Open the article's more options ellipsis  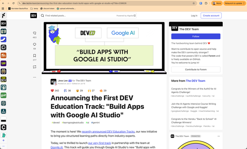(x=35, y=77)
